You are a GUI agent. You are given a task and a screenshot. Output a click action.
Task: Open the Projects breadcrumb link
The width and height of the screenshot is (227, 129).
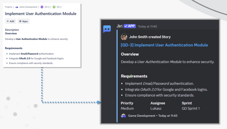coord(9,7)
